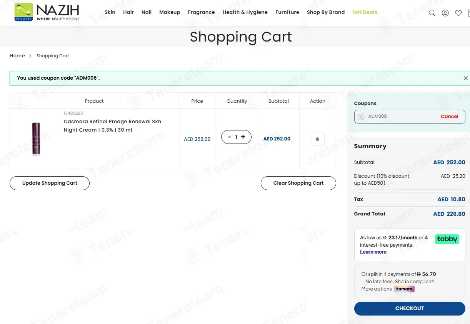Click the discount amount AED 25.20

tap(451, 176)
